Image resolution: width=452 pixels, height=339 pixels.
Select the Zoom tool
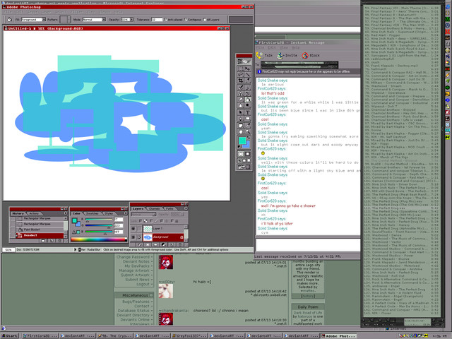[x=247, y=131]
